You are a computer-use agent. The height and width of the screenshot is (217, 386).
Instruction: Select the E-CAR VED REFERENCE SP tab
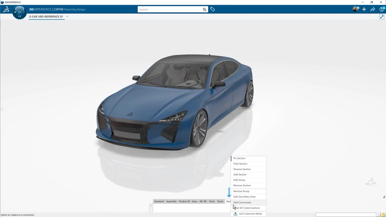pos(46,16)
